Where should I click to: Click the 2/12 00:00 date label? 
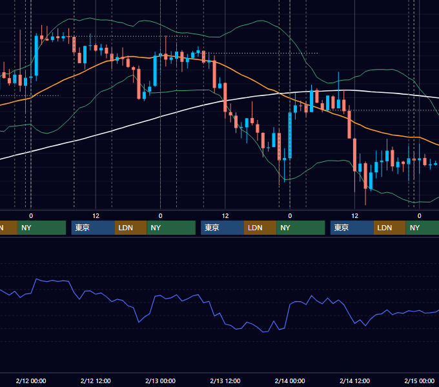(x=31, y=381)
